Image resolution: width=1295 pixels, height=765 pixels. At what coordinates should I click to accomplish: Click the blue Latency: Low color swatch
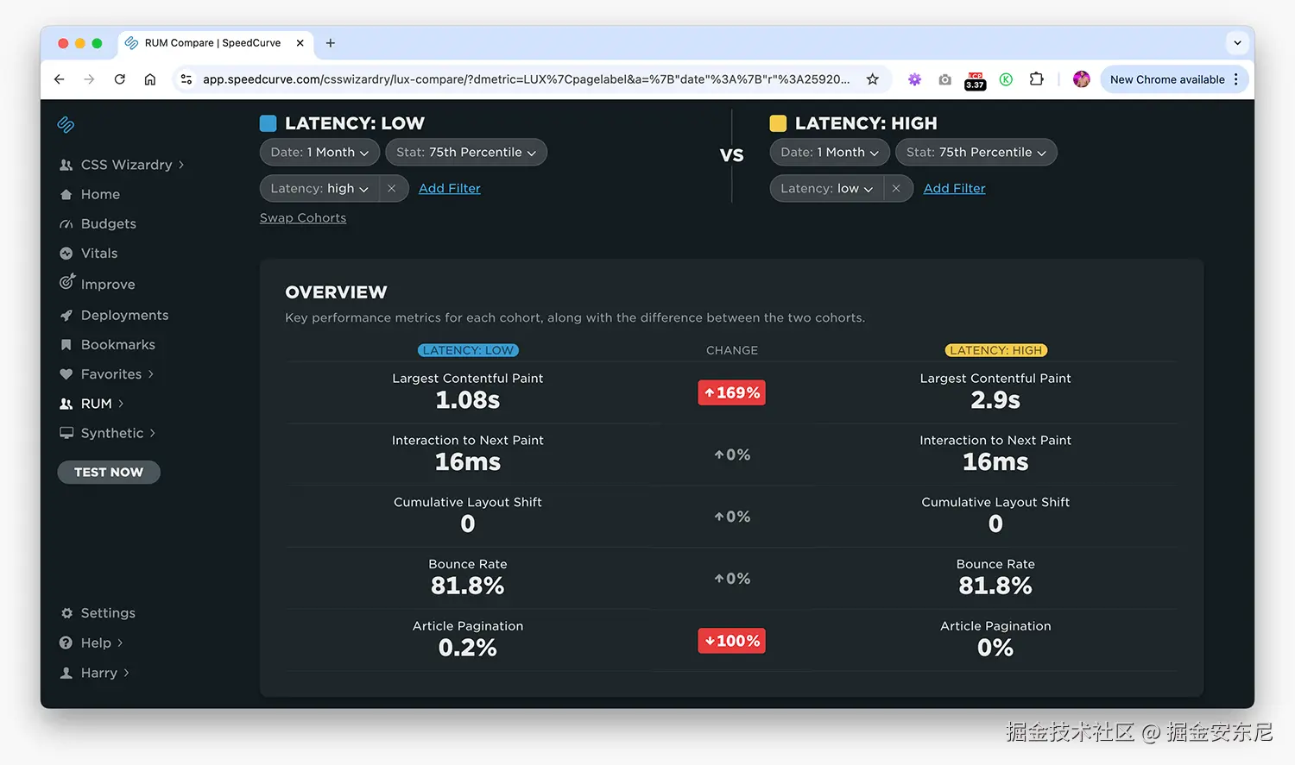pyautogui.click(x=268, y=123)
